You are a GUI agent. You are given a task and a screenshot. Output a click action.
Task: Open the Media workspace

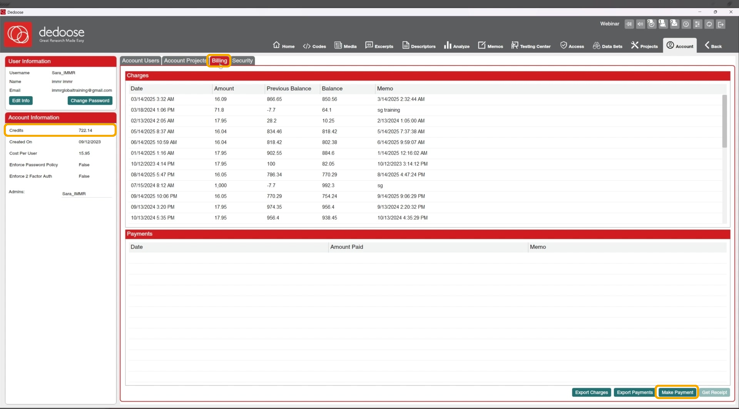click(x=345, y=45)
